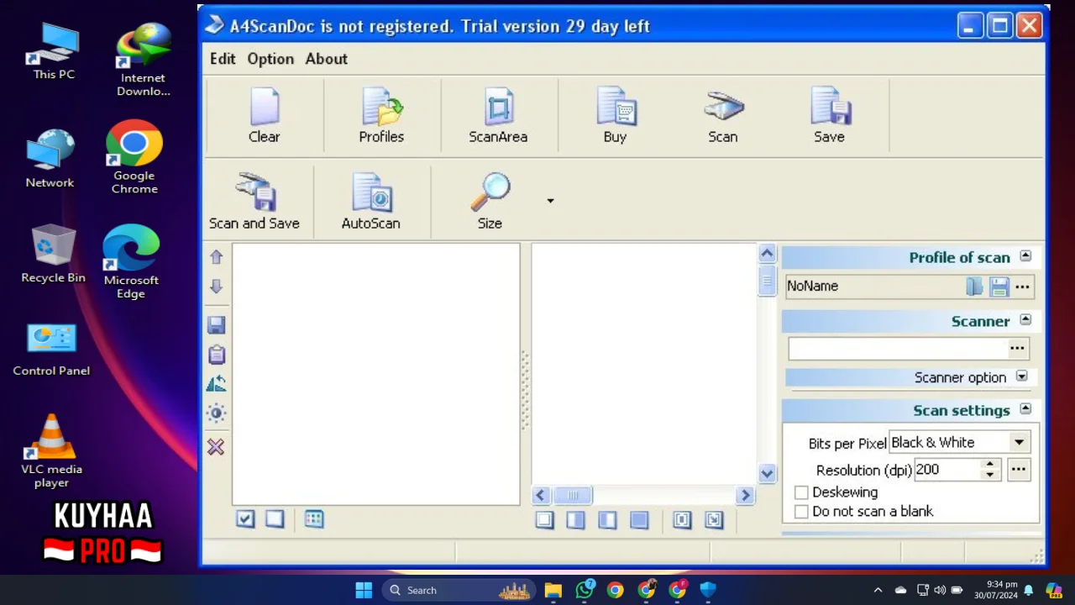The height and width of the screenshot is (605, 1075).
Task: Open the Recycle Bin desktop icon
Action: pyautogui.click(x=53, y=254)
